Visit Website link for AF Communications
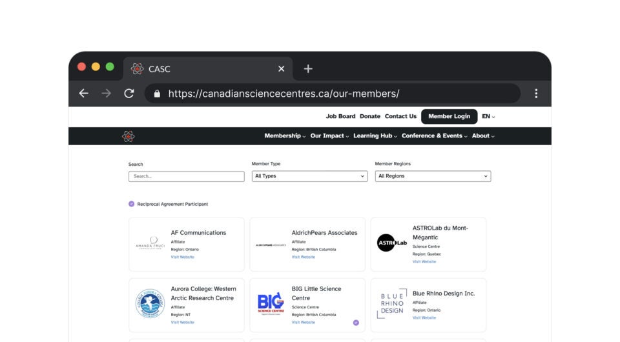620x342 pixels. pyautogui.click(x=182, y=257)
